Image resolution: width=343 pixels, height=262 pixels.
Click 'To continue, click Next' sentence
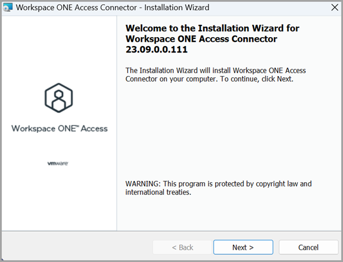click(256, 79)
